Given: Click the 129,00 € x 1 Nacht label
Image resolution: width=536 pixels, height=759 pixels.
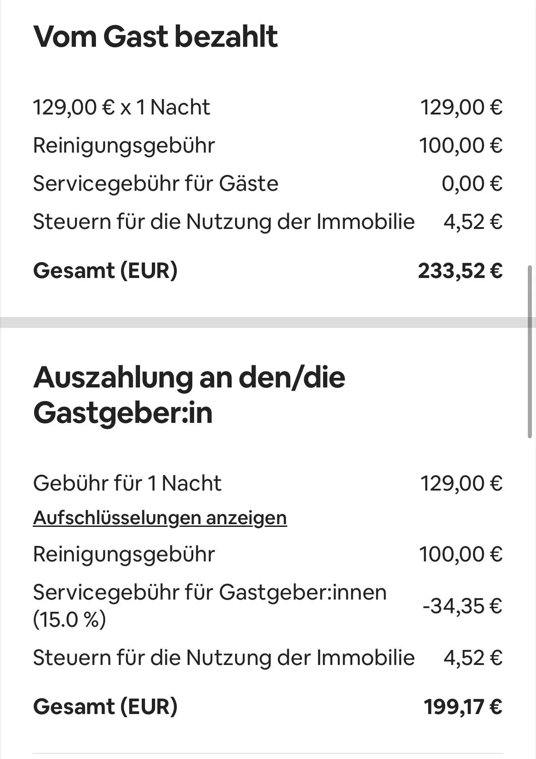Looking at the screenshot, I should 121,107.
